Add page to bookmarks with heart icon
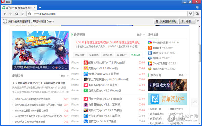The width and height of the screenshot is (202, 126). pos(190,14)
